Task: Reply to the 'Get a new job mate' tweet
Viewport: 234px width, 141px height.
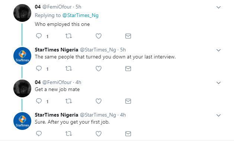Action: coord(39,101)
